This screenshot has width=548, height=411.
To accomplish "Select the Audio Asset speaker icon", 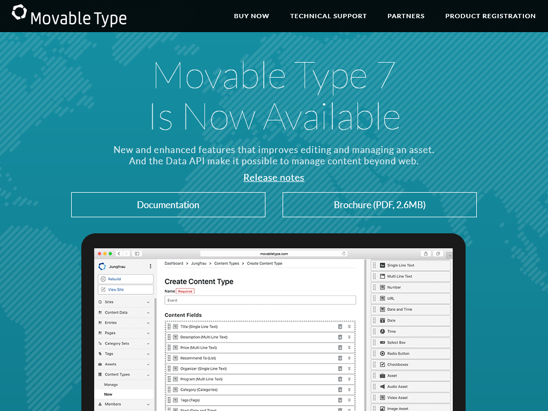I will pyautogui.click(x=382, y=386).
